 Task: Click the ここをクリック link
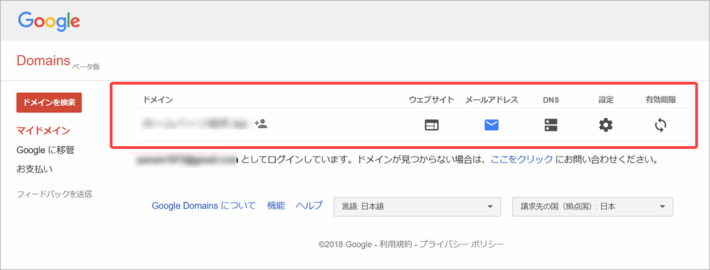point(522,160)
